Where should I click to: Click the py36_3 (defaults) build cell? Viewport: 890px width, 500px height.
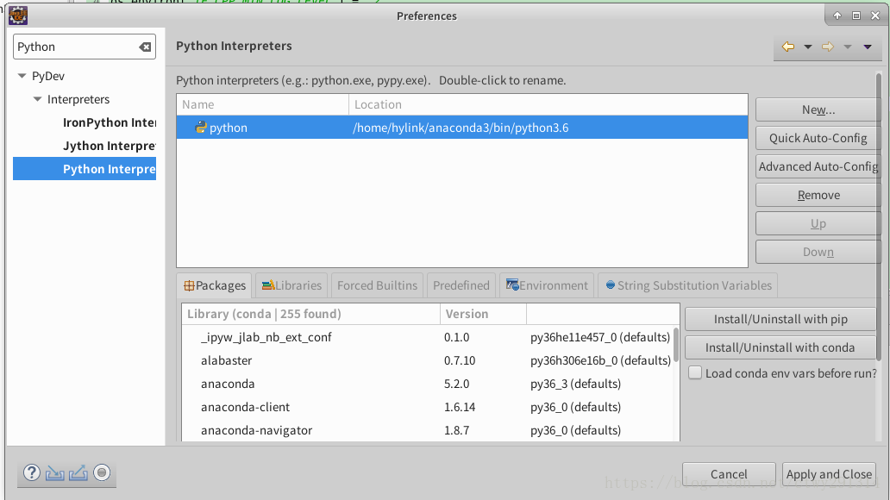click(x=575, y=384)
